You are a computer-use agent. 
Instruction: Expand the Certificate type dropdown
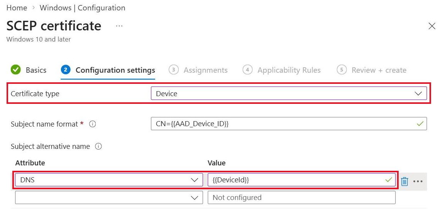coord(289,93)
